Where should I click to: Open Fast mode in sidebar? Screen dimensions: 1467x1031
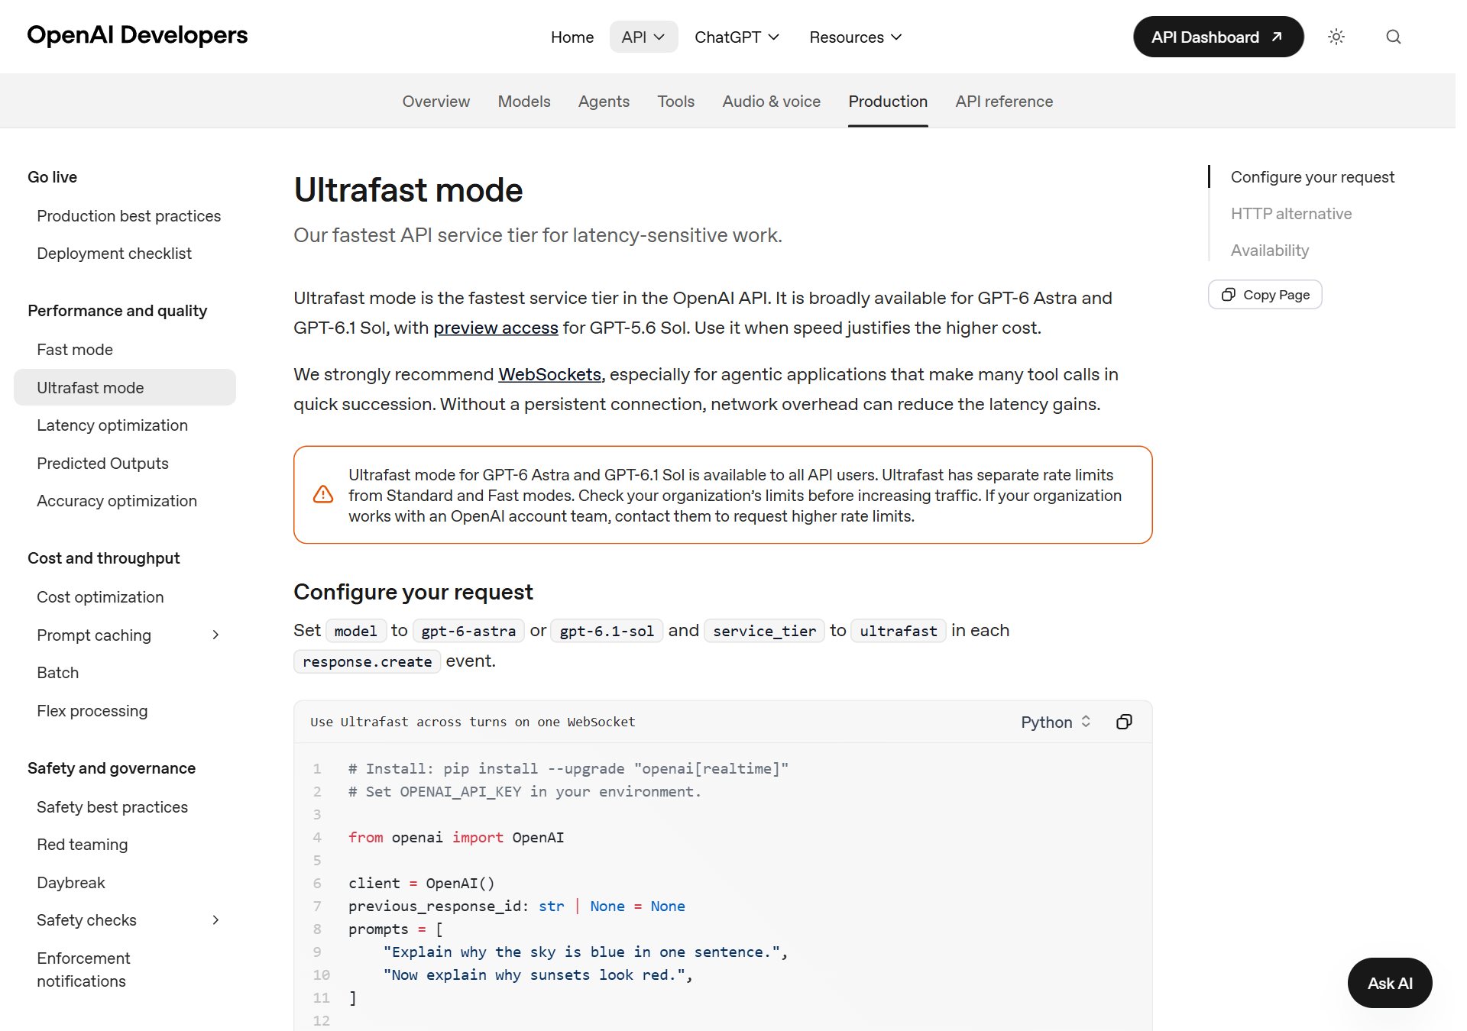tap(75, 350)
